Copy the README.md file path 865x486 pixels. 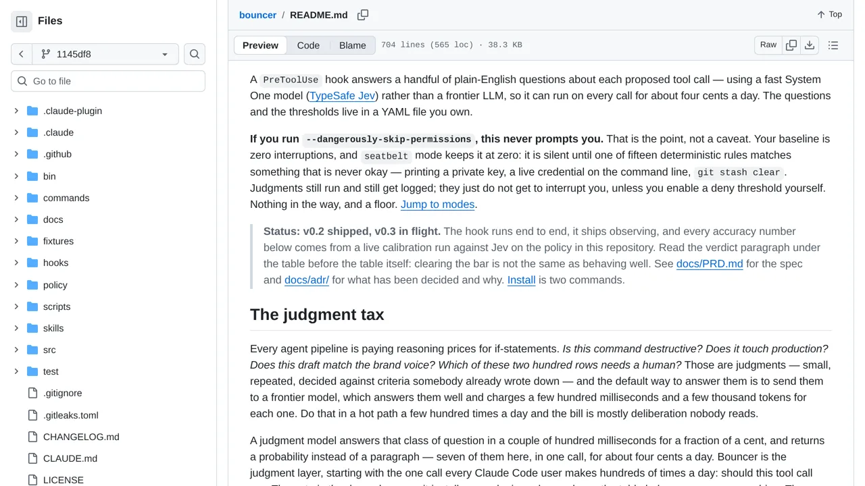click(363, 15)
